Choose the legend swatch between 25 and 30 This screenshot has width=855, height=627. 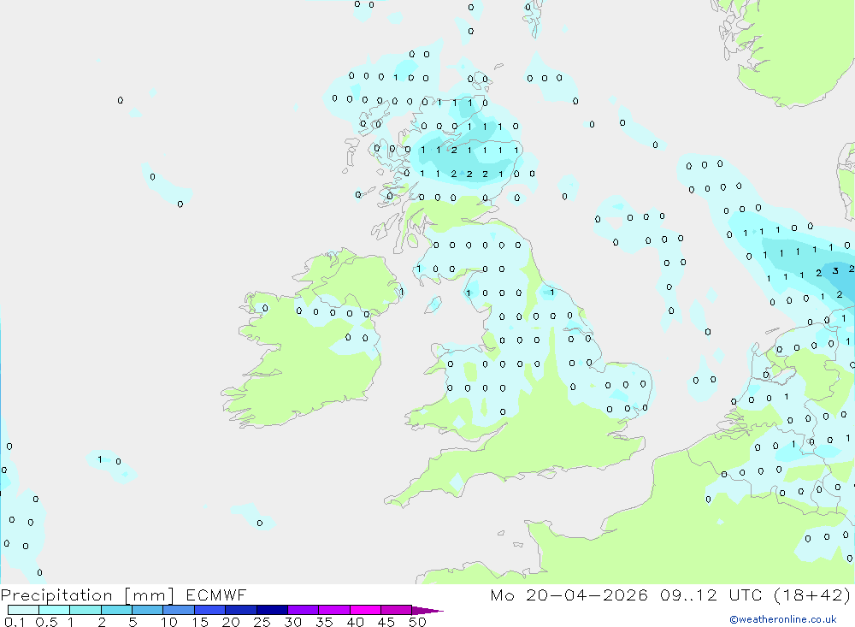pos(272,610)
